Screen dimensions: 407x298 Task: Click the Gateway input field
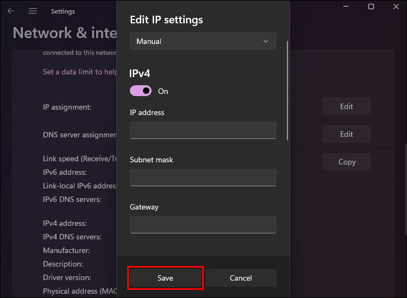point(203,225)
